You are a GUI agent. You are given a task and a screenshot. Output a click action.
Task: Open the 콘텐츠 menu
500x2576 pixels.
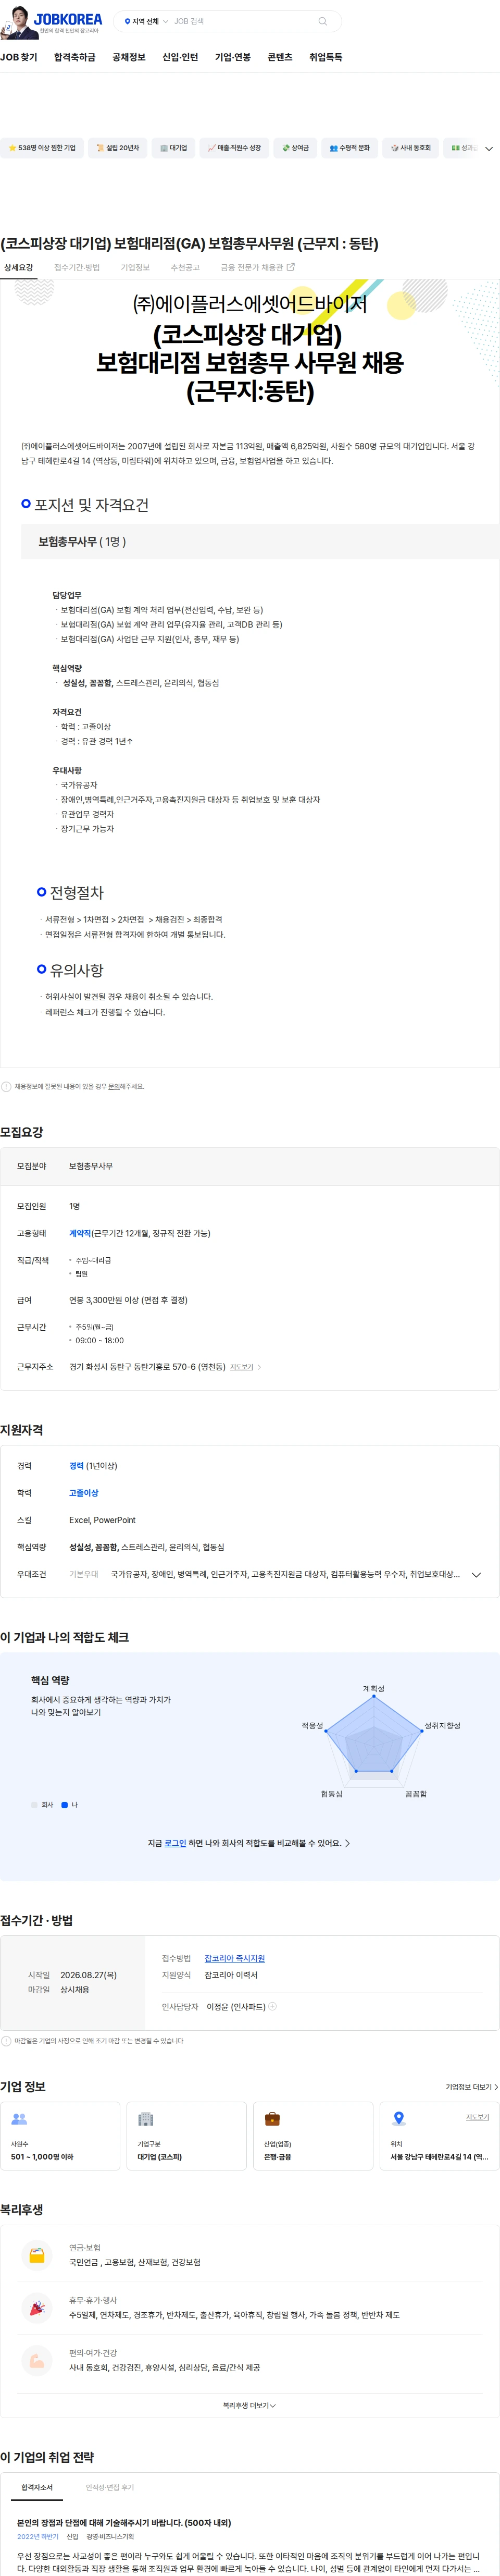(280, 57)
